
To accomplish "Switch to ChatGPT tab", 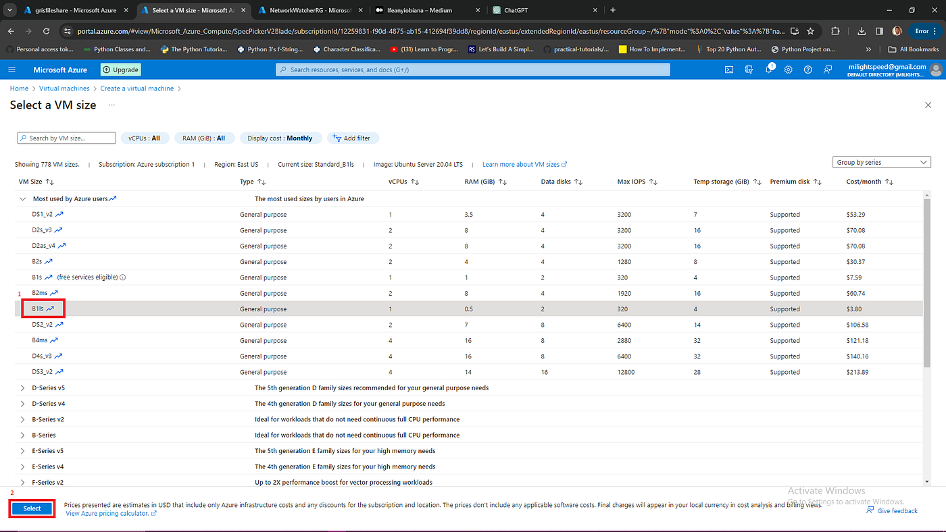I will tap(545, 10).
